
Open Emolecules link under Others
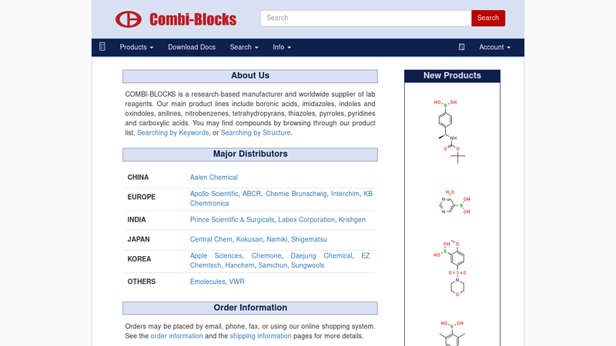coord(207,281)
